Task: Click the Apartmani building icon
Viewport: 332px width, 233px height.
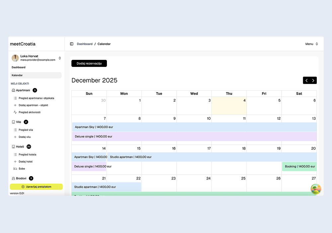Action: pyautogui.click(x=13, y=90)
